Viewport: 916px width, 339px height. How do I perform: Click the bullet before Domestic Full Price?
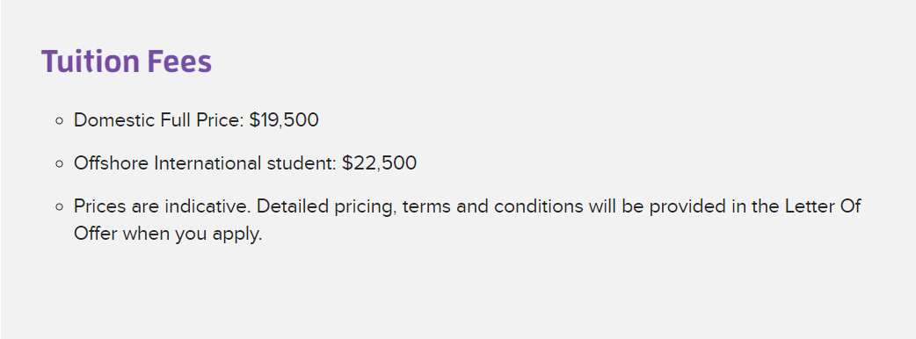pos(58,121)
